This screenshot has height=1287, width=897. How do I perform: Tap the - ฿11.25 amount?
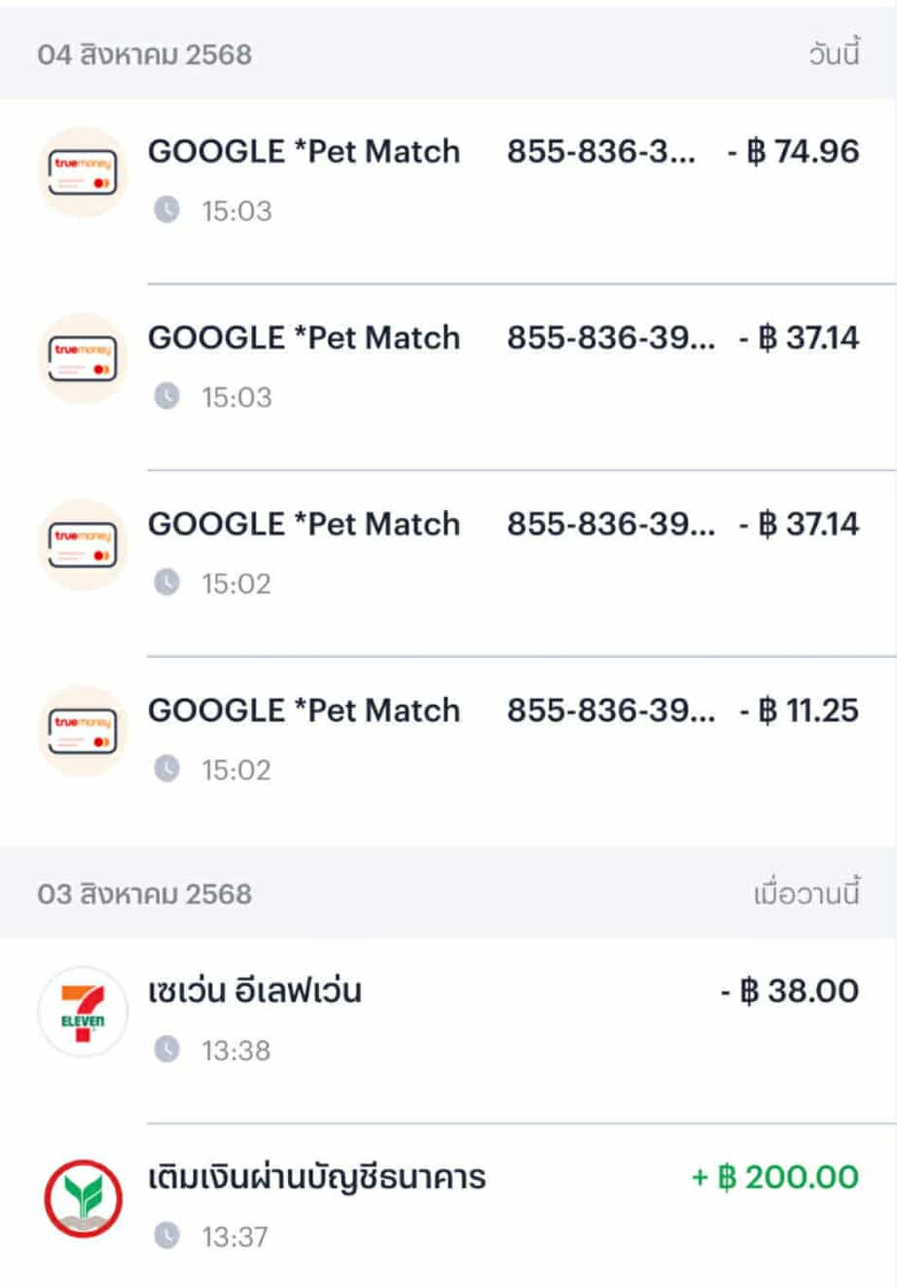799,711
